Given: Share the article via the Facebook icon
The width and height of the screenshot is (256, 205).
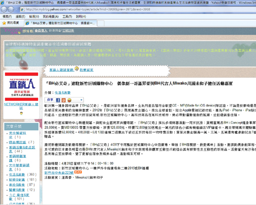Looking at the screenshot, I should [58, 100].
